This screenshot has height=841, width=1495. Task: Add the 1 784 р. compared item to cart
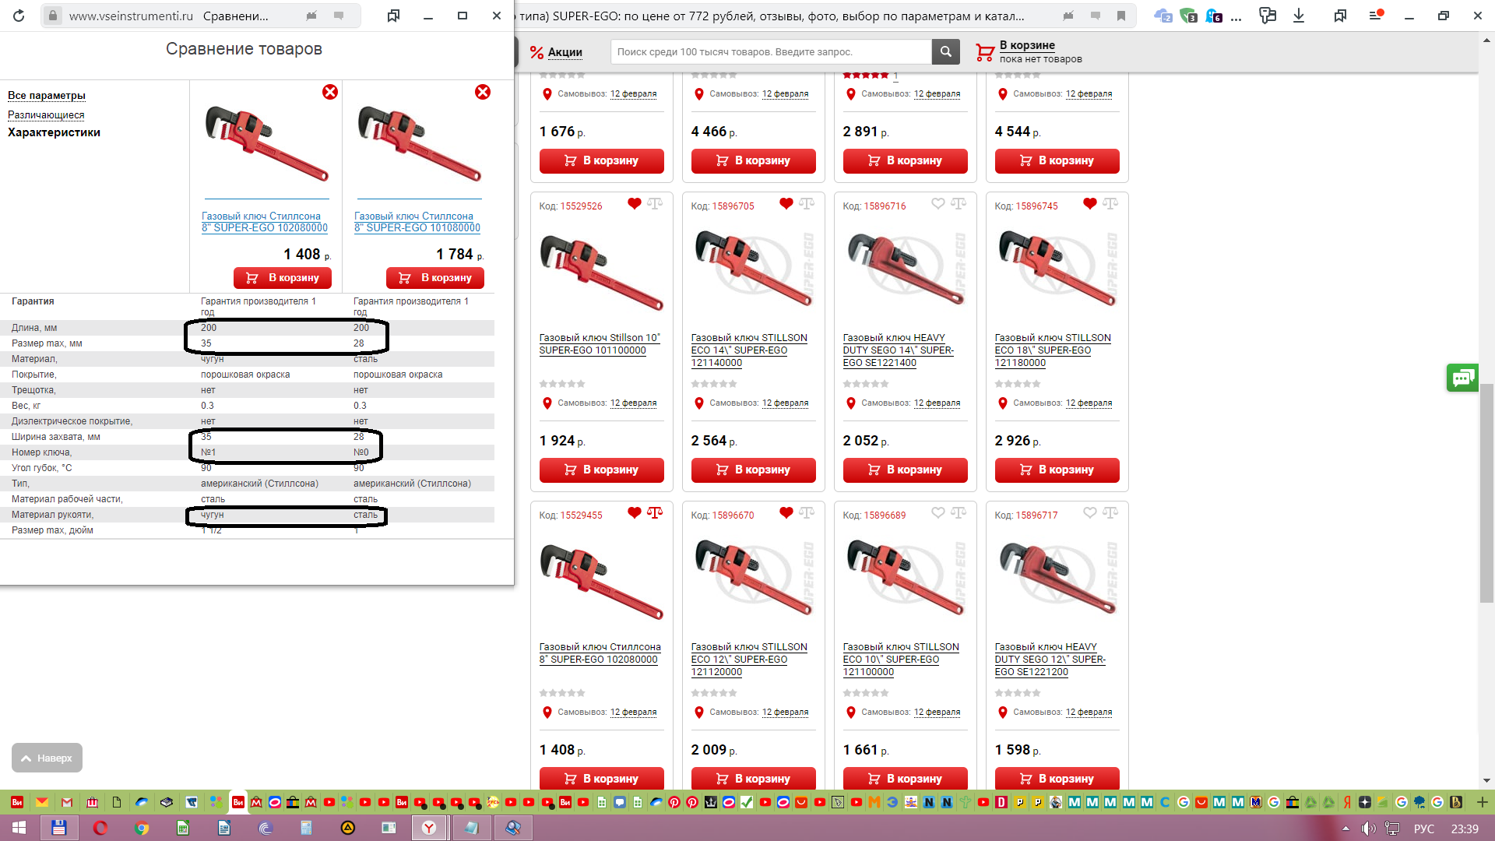(435, 278)
